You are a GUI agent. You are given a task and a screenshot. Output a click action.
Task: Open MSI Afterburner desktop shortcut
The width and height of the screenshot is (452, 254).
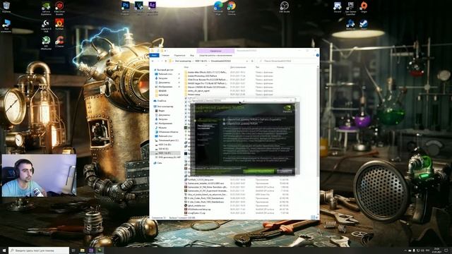tap(46, 43)
